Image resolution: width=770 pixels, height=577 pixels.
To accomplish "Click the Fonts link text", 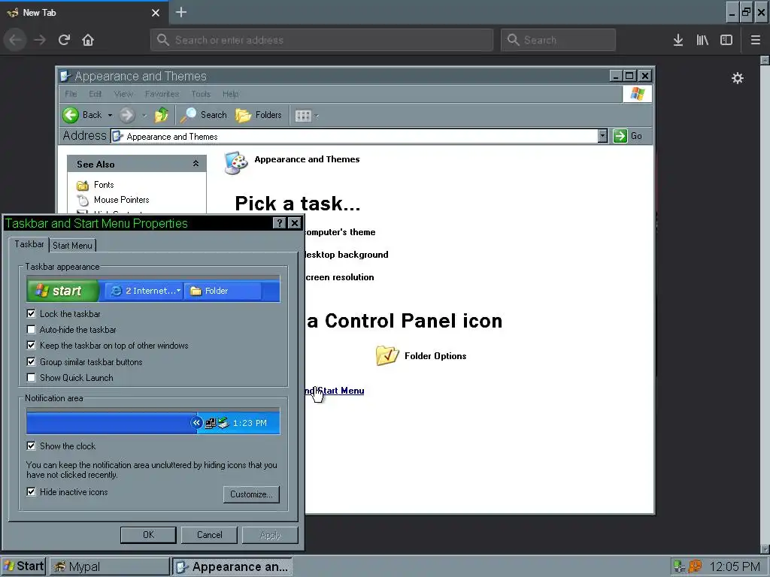I will coord(104,185).
